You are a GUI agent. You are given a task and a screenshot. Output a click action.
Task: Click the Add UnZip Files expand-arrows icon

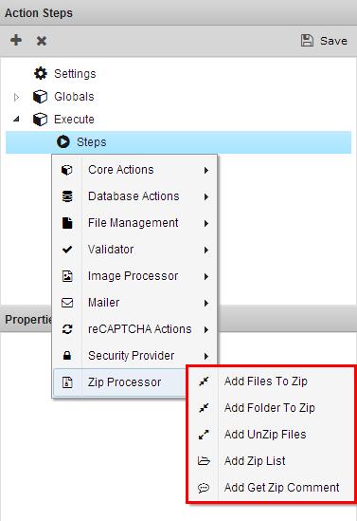(204, 435)
